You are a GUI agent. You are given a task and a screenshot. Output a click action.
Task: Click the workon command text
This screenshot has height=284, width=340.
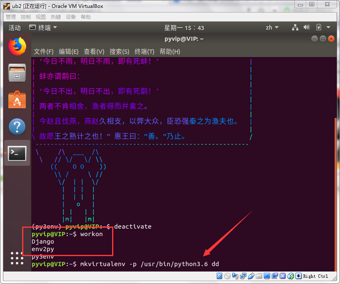(92, 234)
